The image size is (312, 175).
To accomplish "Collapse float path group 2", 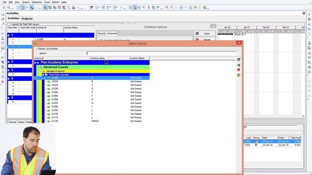I will (9, 62).
